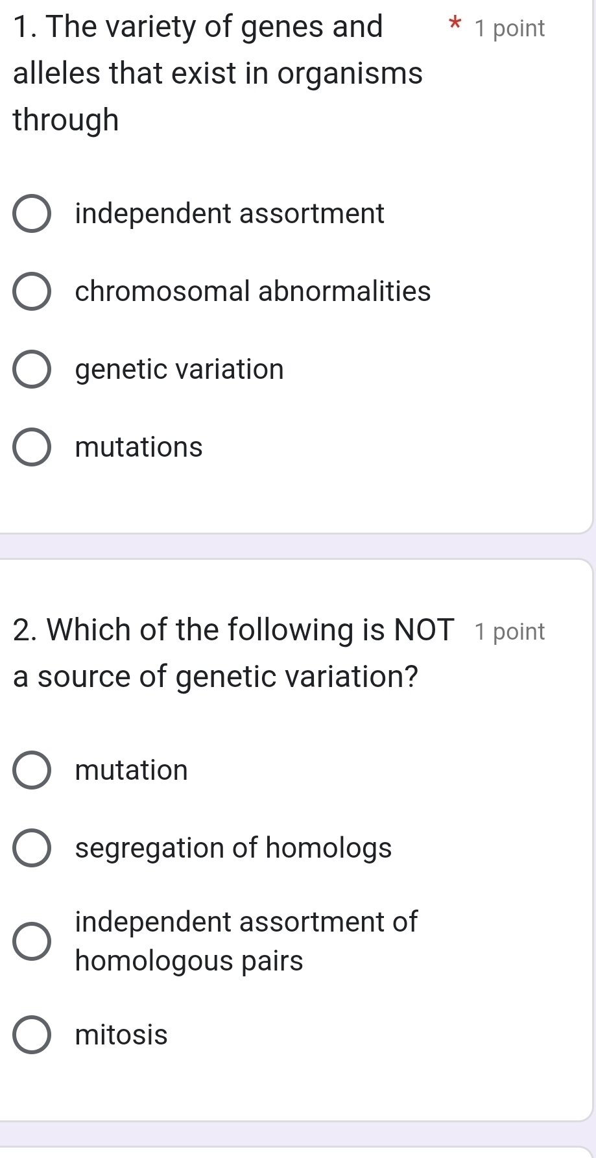Click the required asterisk on question 1
This screenshot has width=596, height=1158.
[456, 26]
